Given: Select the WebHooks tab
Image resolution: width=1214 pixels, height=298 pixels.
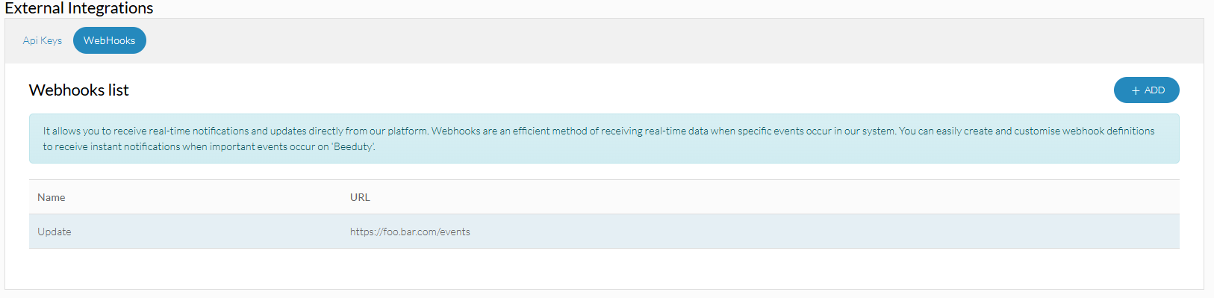Looking at the screenshot, I should 110,40.
